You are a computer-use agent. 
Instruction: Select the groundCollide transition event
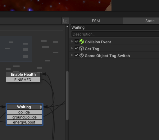(25, 117)
